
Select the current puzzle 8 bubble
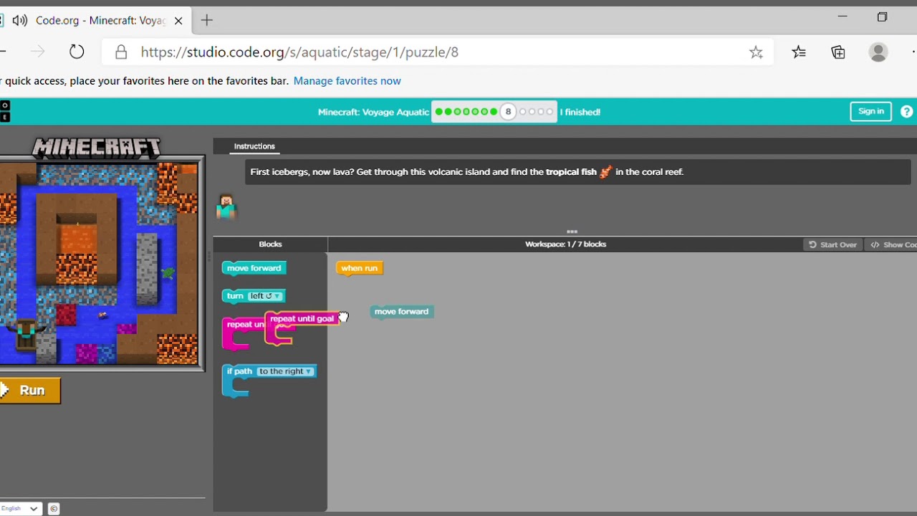[x=508, y=112]
